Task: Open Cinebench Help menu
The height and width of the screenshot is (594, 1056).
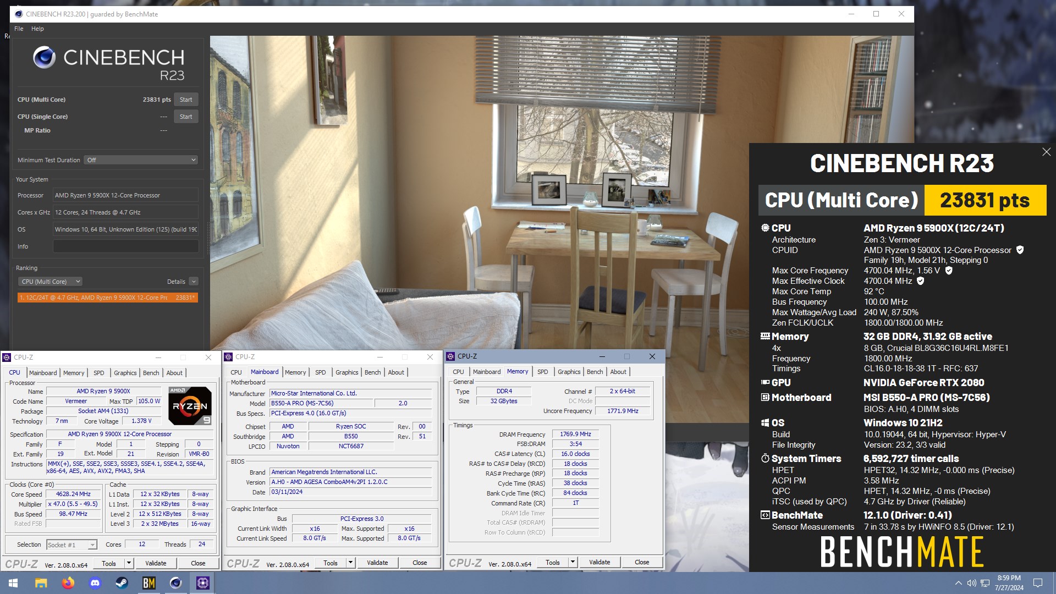Action: [37, 29]
